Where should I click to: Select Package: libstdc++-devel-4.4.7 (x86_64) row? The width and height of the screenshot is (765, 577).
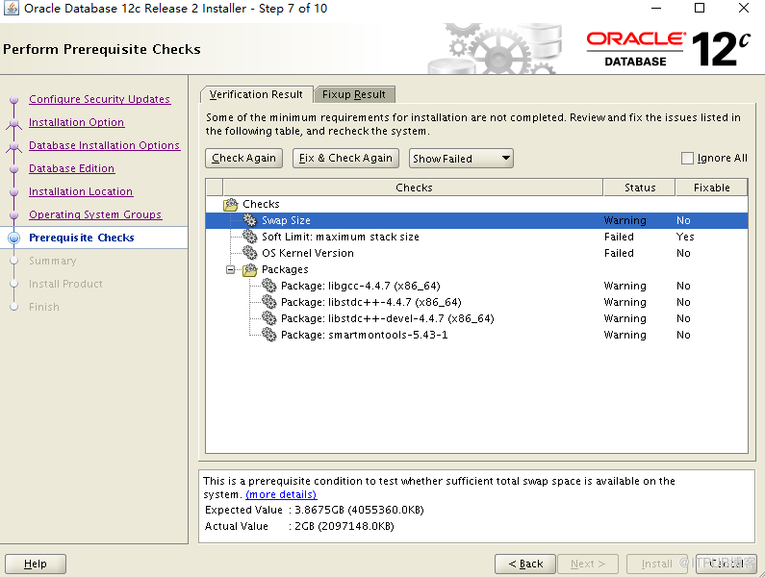(x=476, y=318)
